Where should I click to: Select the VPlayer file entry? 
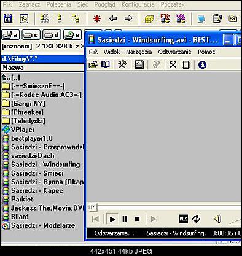(18, 130)
